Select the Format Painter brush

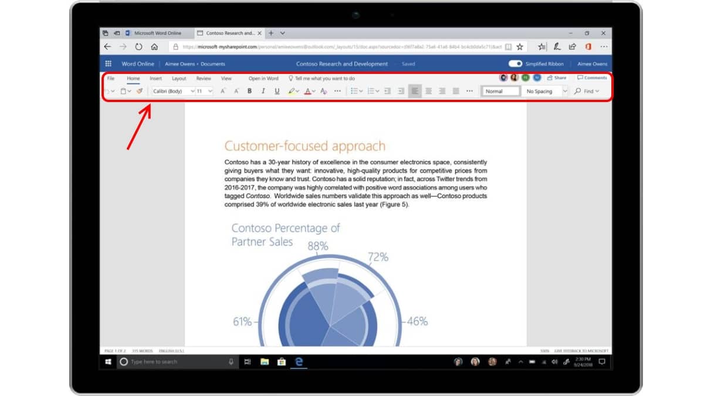(139, 91)
